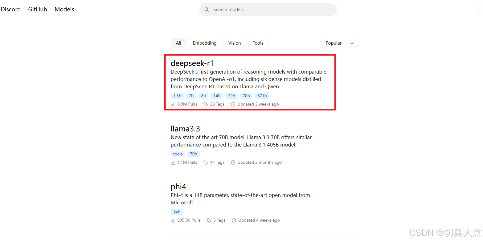Click the 1.5b tag of deepseek-r1

tap(177, 96)
